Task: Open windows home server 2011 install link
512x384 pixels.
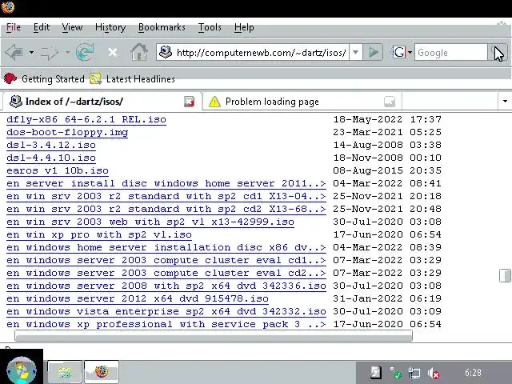Action: pyautogui.click(x=166, y=183)
